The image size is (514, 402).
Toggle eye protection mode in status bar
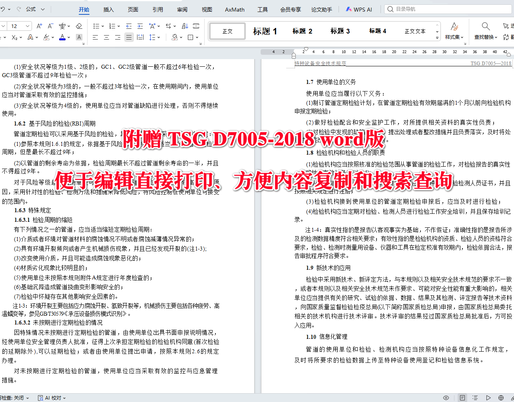(x=446, y=398)
